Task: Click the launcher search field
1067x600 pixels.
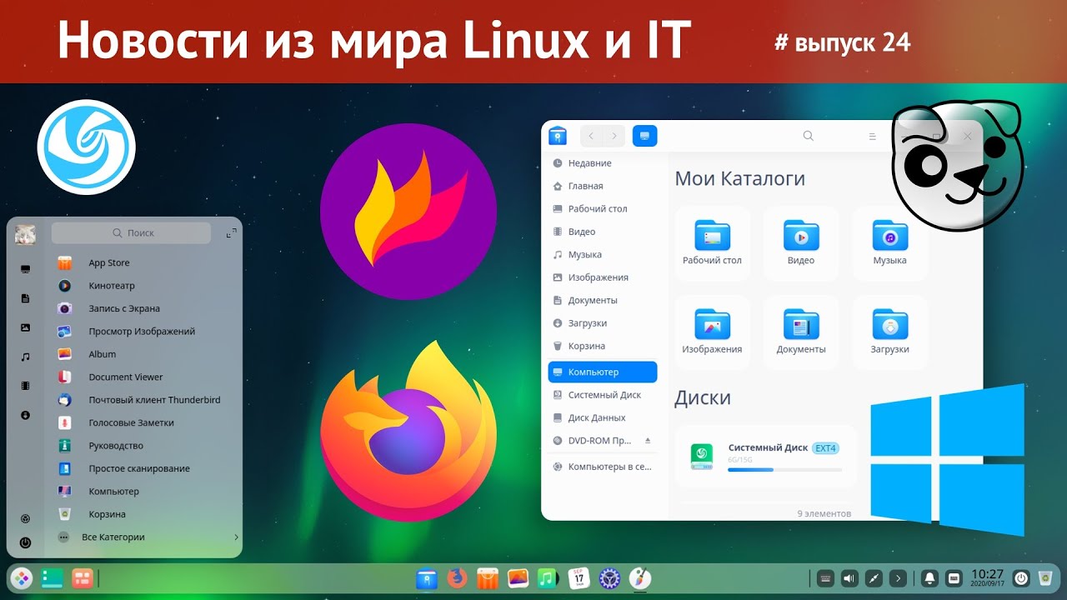Action: (x=131, y=233)
